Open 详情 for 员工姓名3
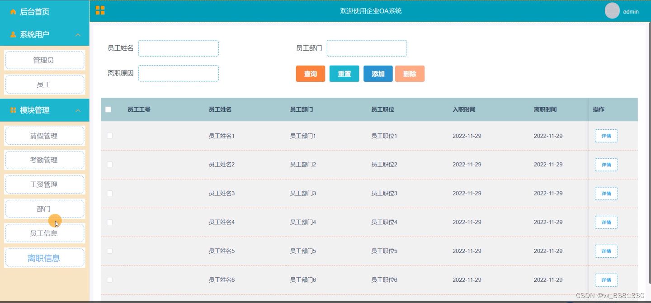 coord(606,194)
